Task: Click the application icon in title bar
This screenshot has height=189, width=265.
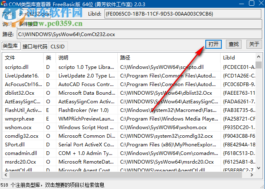Action: tap(4, 4)
